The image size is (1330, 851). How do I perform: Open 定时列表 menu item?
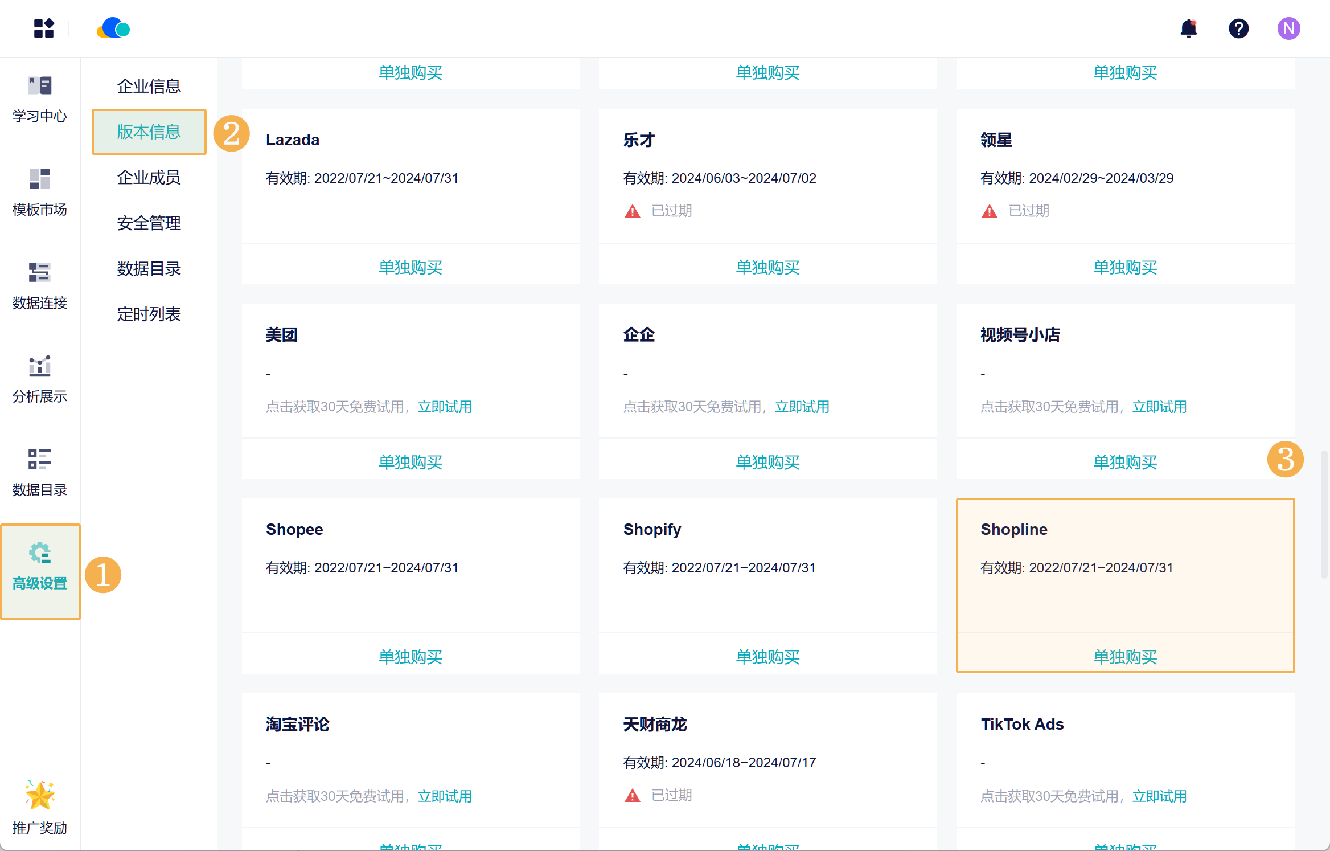[x=149, y=314]
